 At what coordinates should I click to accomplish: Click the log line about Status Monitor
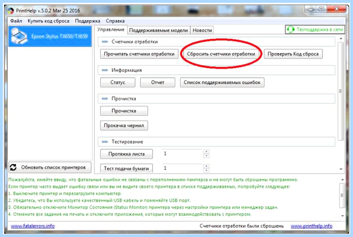coord(143,207)
